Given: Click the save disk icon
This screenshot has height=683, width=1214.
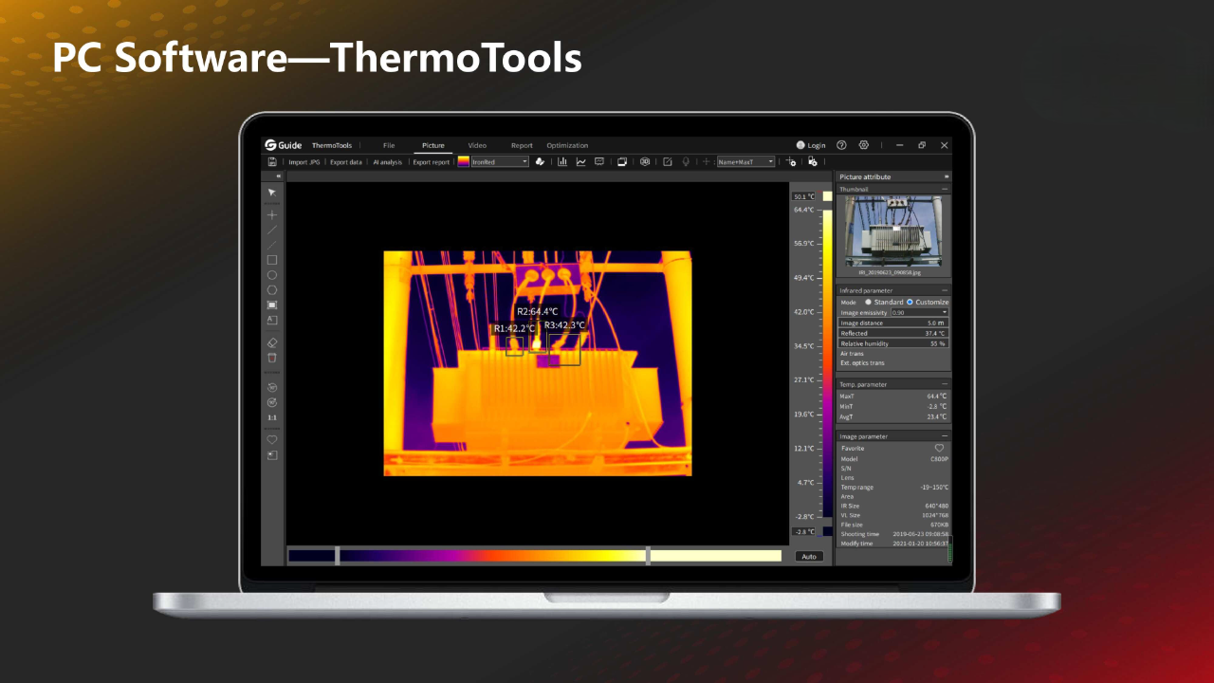Looking at the screenshot, I should click(272, 162).
